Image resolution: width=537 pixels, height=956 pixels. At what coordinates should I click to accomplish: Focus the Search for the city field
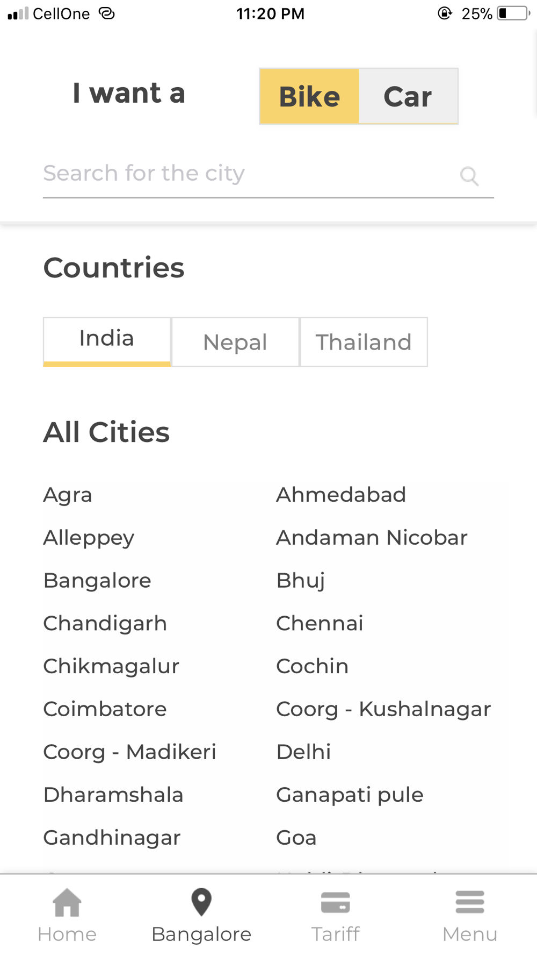[x=247, y=174]
